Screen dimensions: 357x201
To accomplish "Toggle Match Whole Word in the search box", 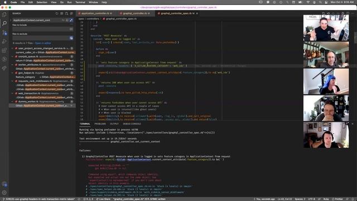I will [x=67, y=20].
